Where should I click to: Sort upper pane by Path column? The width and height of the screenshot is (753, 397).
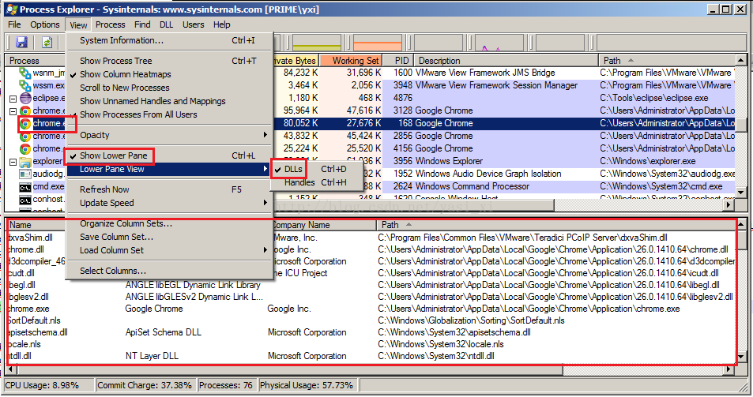coord(667,61)
